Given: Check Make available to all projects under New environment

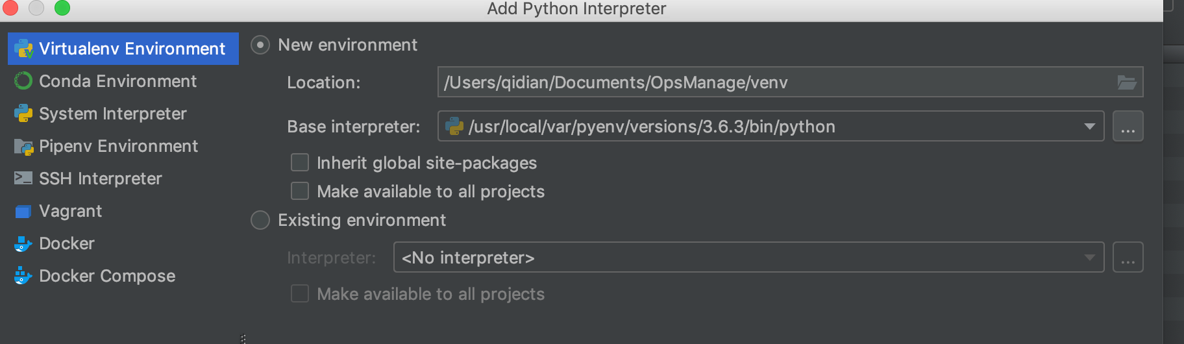Looking at the screenshot, I should point(300,191).
